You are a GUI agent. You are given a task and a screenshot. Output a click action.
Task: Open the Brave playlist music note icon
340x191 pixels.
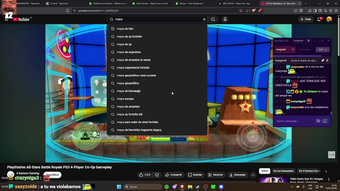pos(310,11)
